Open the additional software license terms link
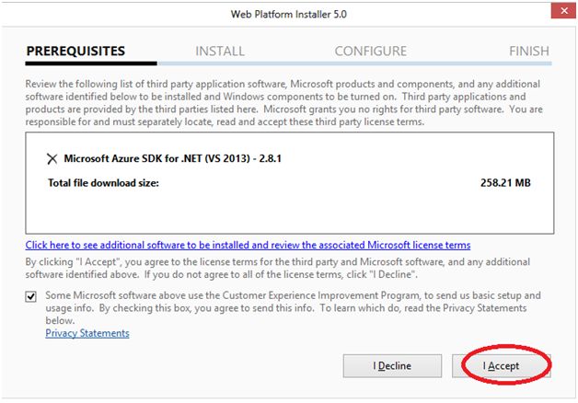The image size is (578, 403). coord(248,246)
